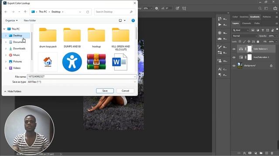Toggle lock all padlock icon
This screenshot has width=279, height=156.
click(x=258, y=42)
